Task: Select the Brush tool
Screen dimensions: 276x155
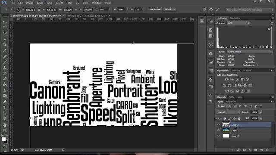Action: coord(5,62)
